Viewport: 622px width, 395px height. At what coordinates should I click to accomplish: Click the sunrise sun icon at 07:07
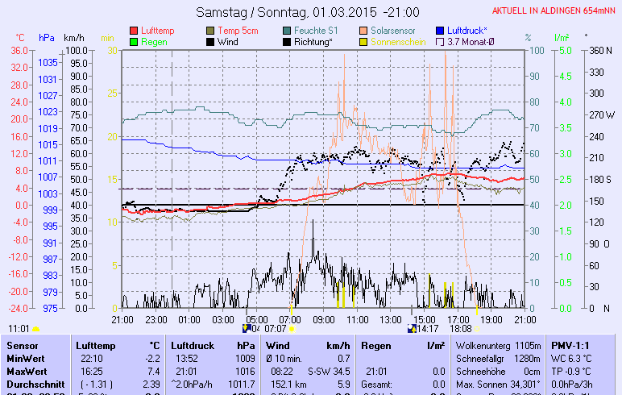[292, 329]
